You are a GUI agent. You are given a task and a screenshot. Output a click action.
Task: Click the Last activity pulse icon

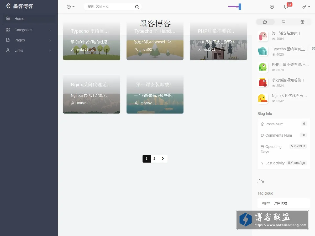point(262,163)
